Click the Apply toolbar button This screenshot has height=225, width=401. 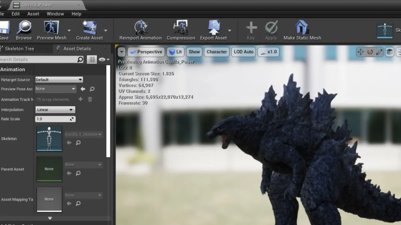click(271, 30)
